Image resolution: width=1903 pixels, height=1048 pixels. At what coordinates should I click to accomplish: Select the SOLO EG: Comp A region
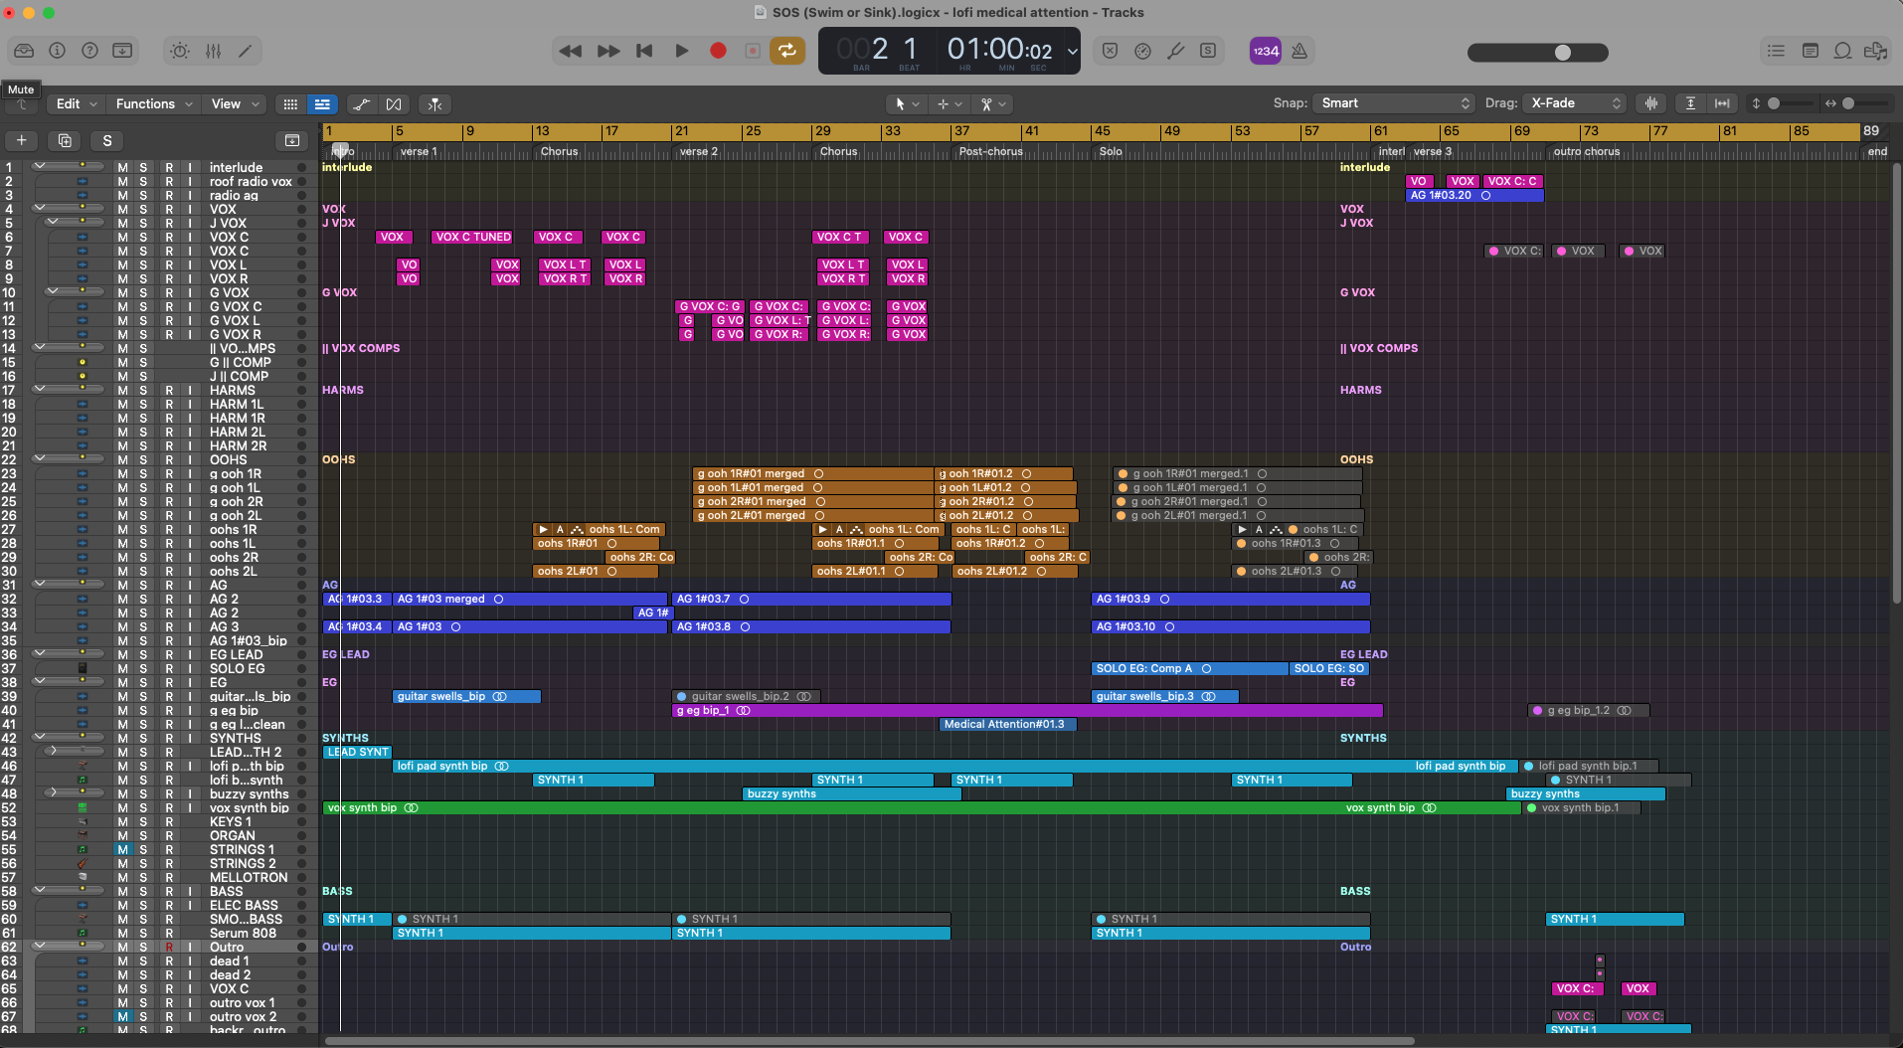point(1189,669)
